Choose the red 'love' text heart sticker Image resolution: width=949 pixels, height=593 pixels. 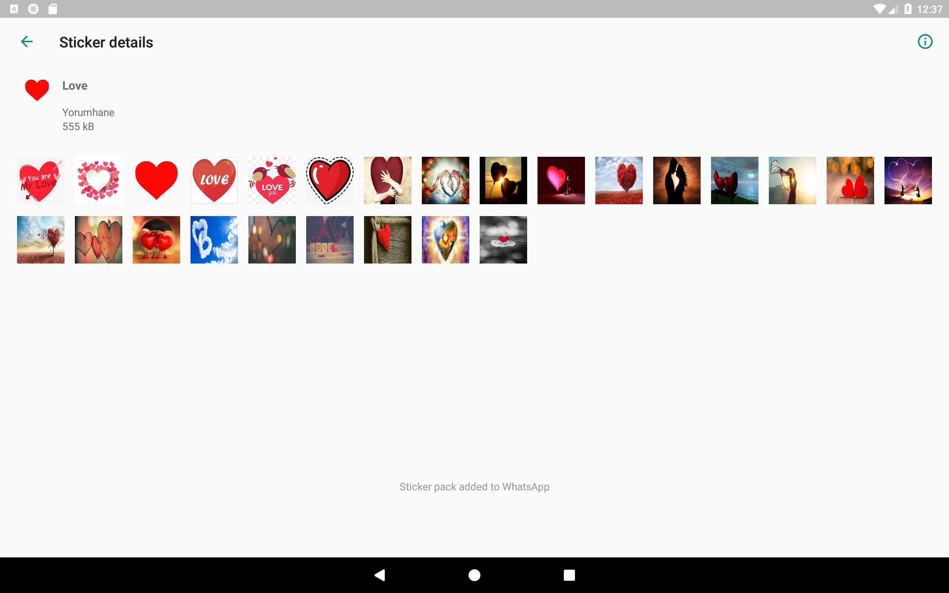214,180
